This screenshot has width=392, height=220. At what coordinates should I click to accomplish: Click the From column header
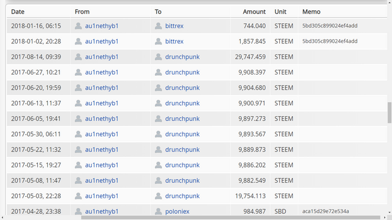[82, 12]
